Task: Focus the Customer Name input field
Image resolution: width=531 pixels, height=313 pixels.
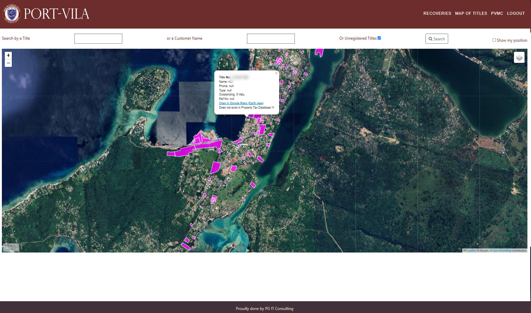Action: coord(271,39)
